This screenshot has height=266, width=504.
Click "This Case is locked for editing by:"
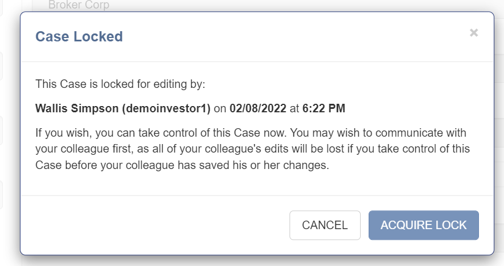[120, 84]
